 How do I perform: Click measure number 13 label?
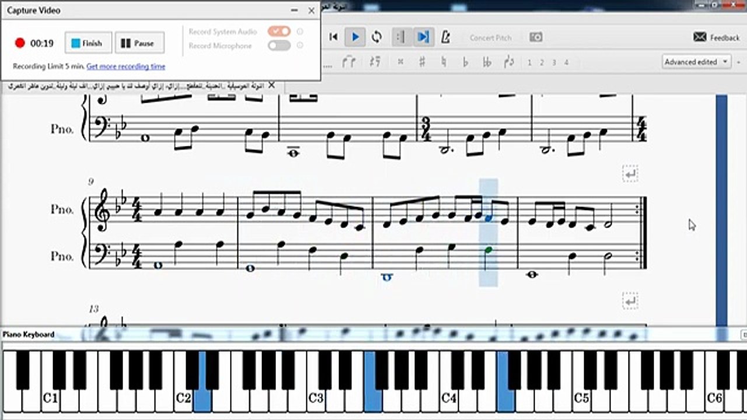coord(93,309)
